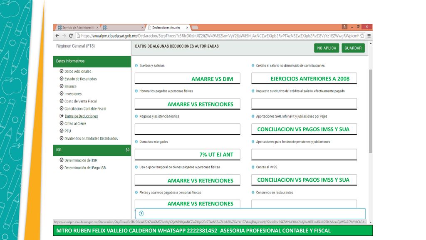Show info for Consumos en restaurantes

pos(253,192)
